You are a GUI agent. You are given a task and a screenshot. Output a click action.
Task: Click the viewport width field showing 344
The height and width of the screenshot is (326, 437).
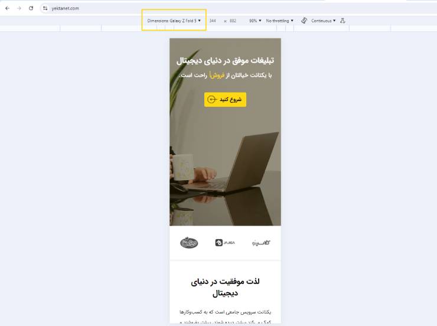coord(213,21)
